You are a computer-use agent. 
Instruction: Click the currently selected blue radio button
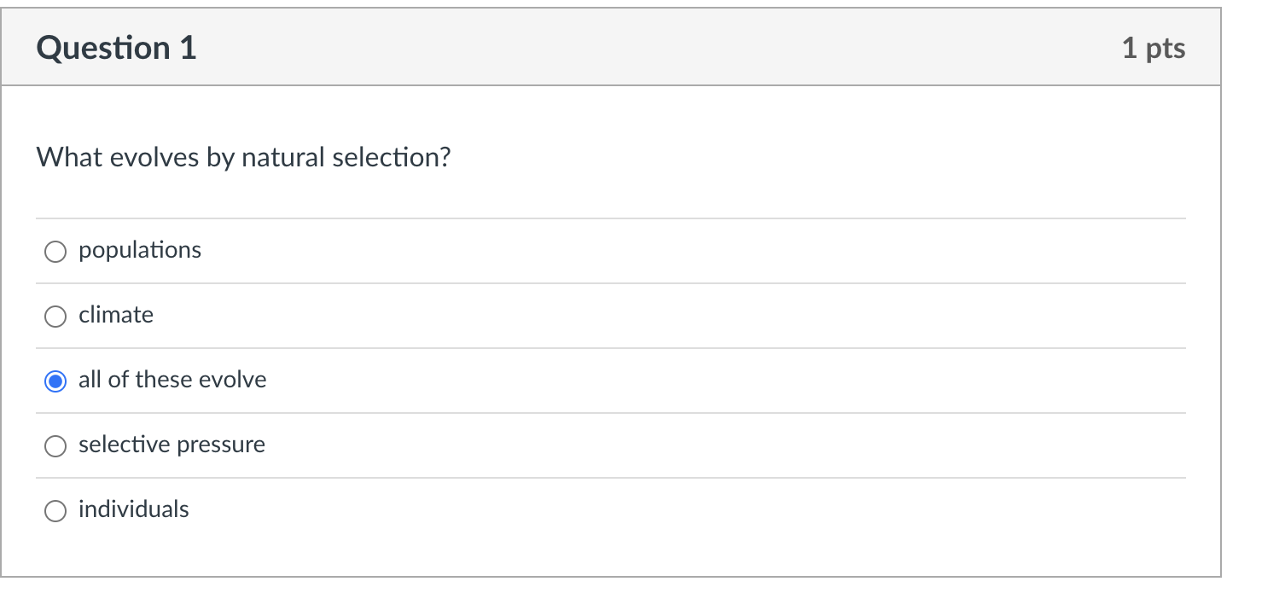tap(55, 381)
